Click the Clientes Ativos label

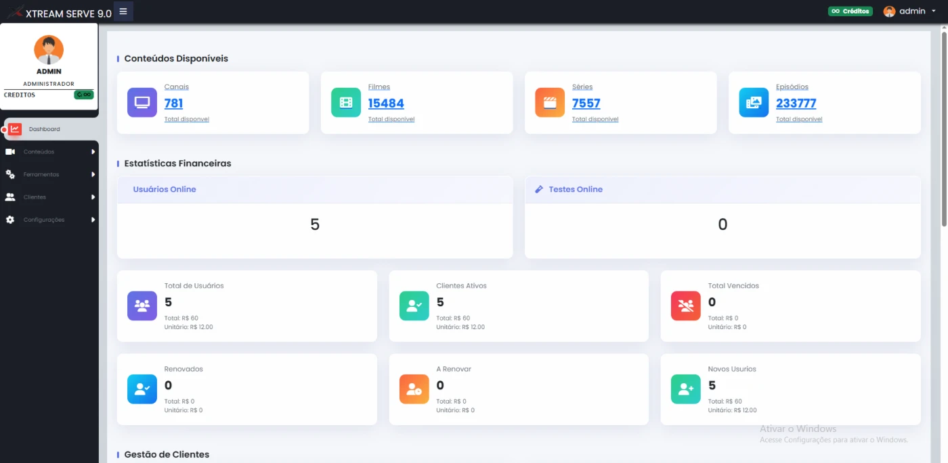coord(462,286)
